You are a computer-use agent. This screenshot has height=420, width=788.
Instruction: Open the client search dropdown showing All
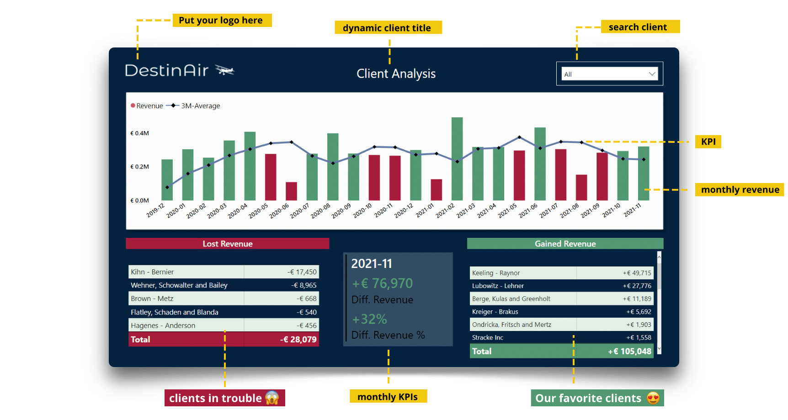pos(609,74)
